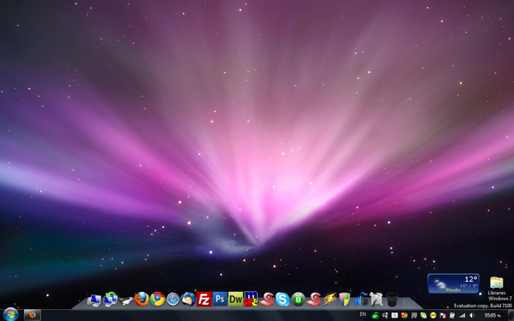Launch Photoshop (Ps) from the dock
514x321 pixels.
pyautogui.click(x=219, y=299)
